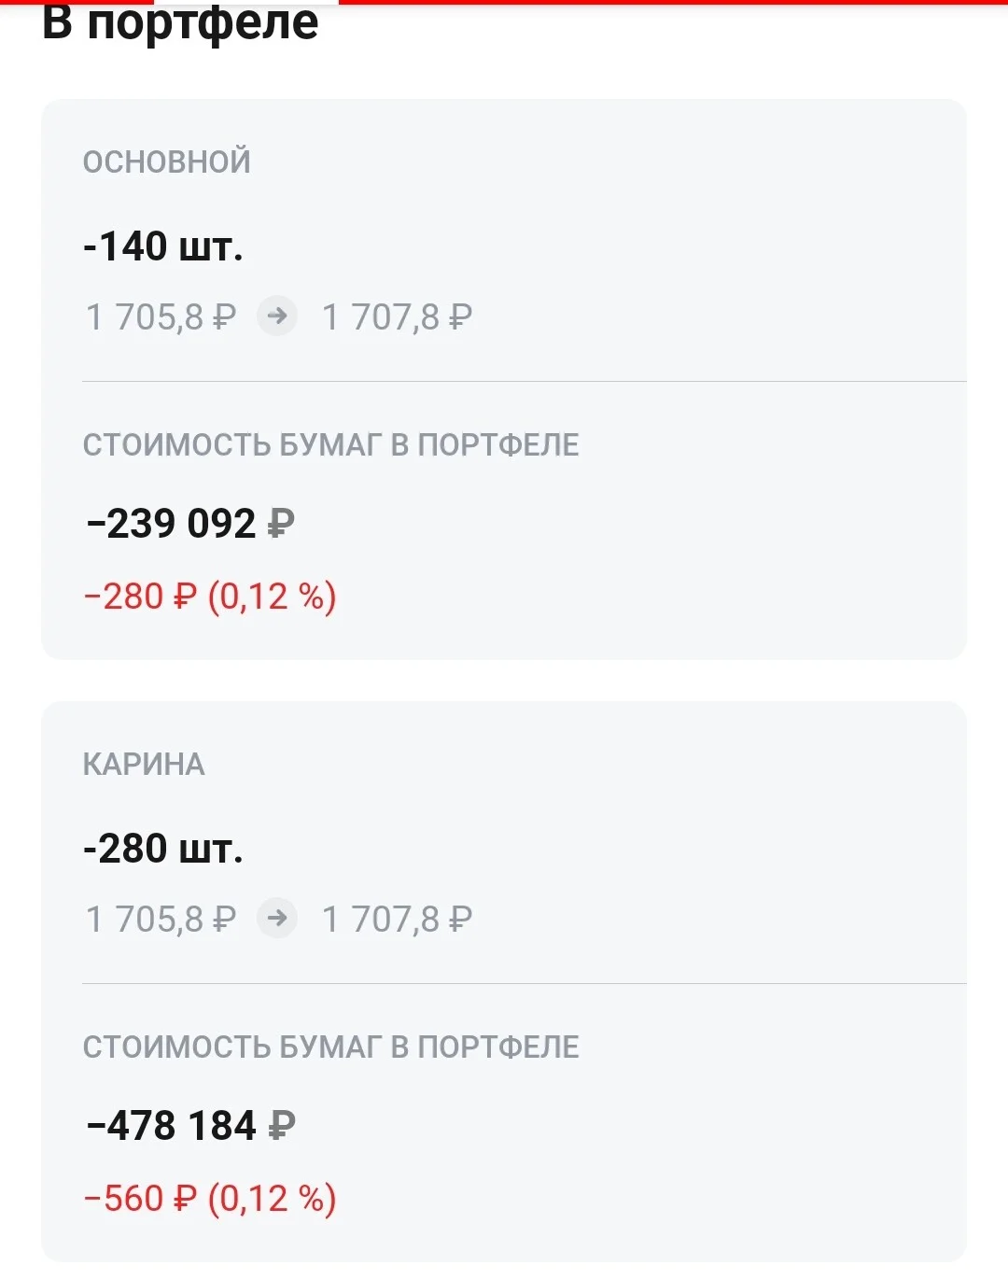Tap the arrow icon in the ОСНОВНОЙ card
Image resolution: width=1008 pixels, height=1279 pixels.
pyautogui.click(x=277, y=316)
